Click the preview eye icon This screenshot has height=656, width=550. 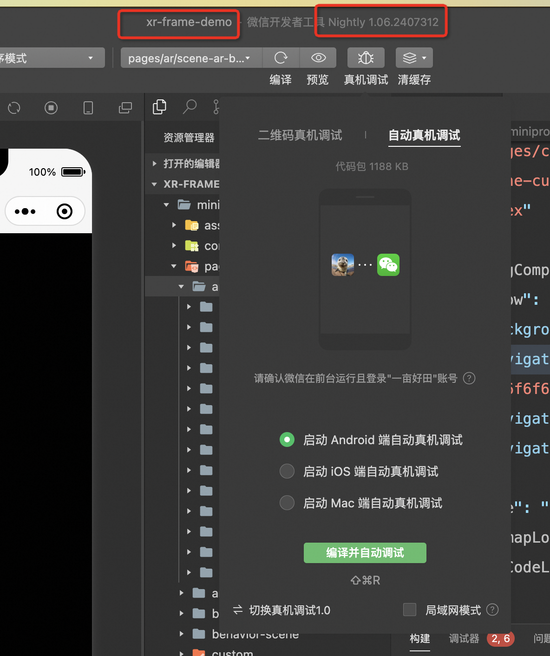click(x=318, y=58)
